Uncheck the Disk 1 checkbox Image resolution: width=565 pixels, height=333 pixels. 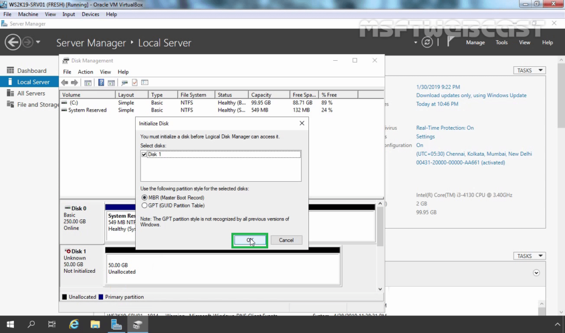144,155
